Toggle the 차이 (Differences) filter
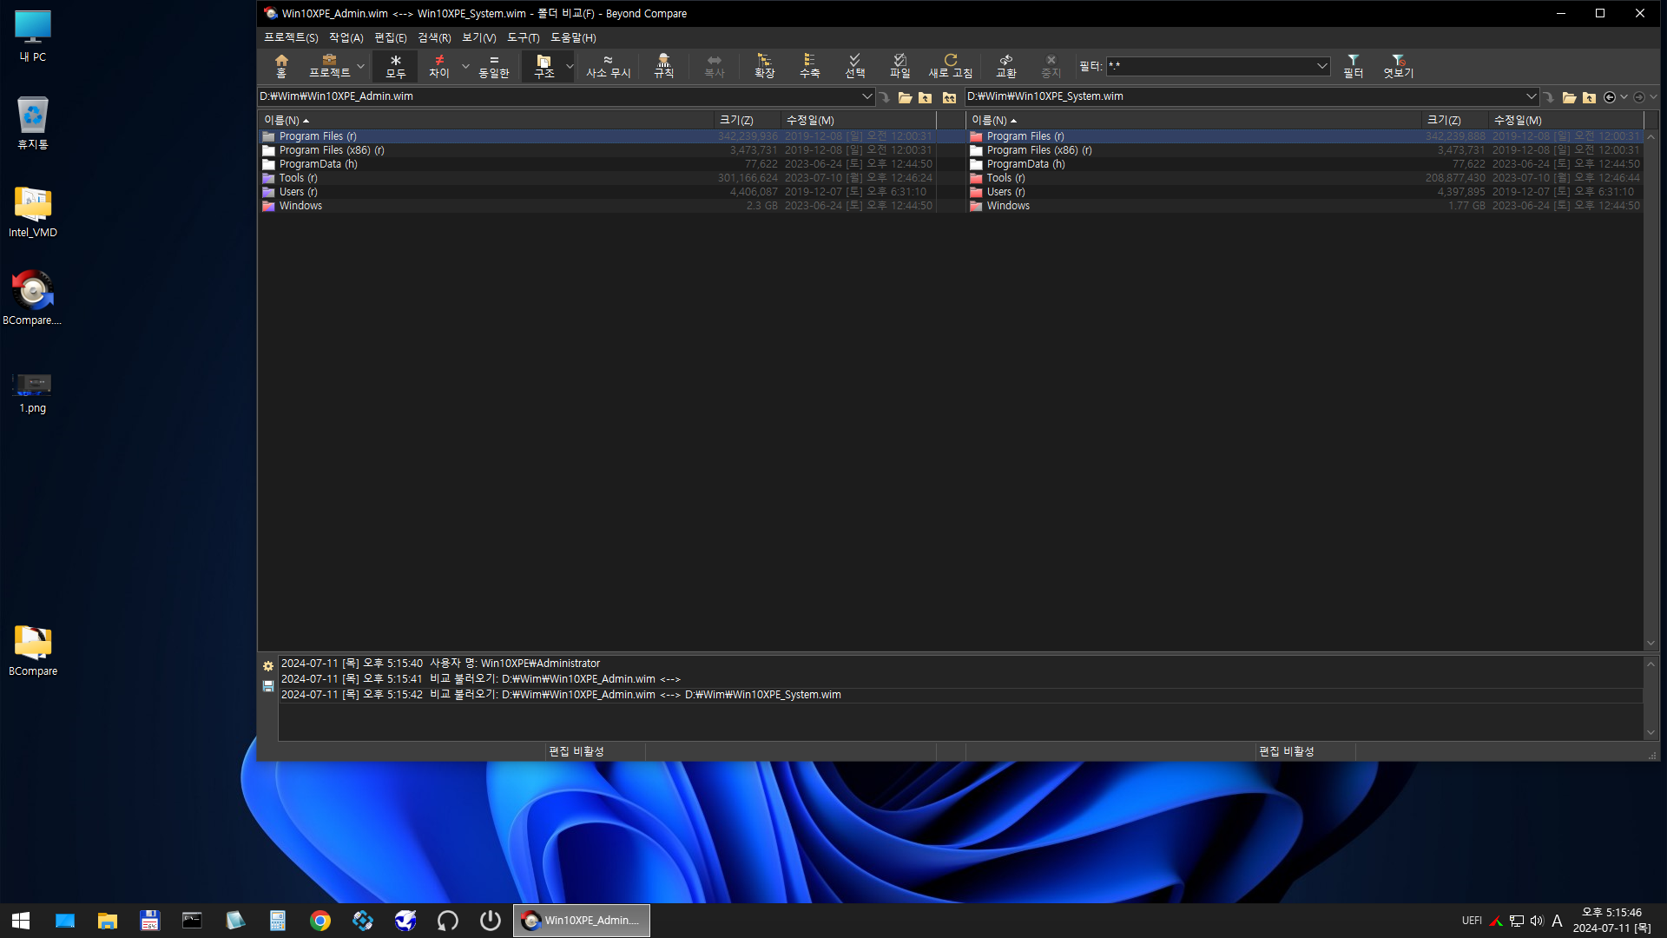The width and height of the screenshot is (1667, 938). coord(439,66)
